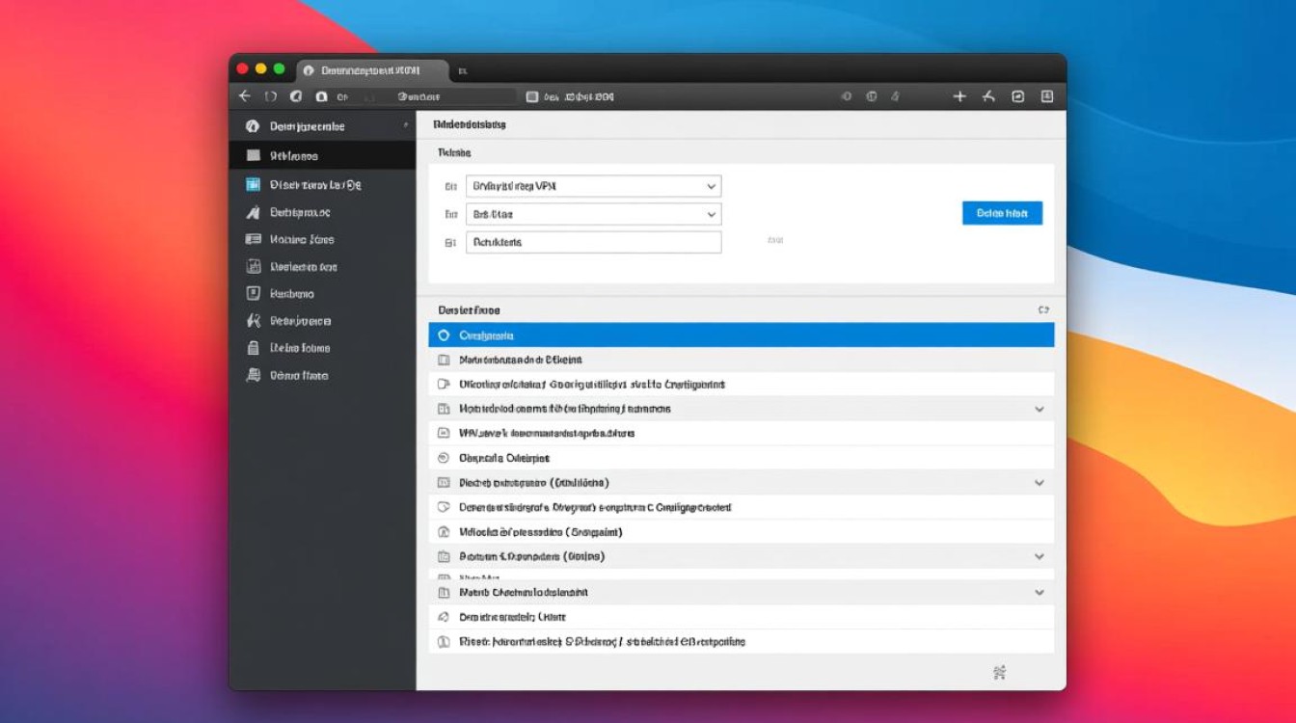
Task: Click the back arrow in the toolbar
Action: (x=245, y=96)
